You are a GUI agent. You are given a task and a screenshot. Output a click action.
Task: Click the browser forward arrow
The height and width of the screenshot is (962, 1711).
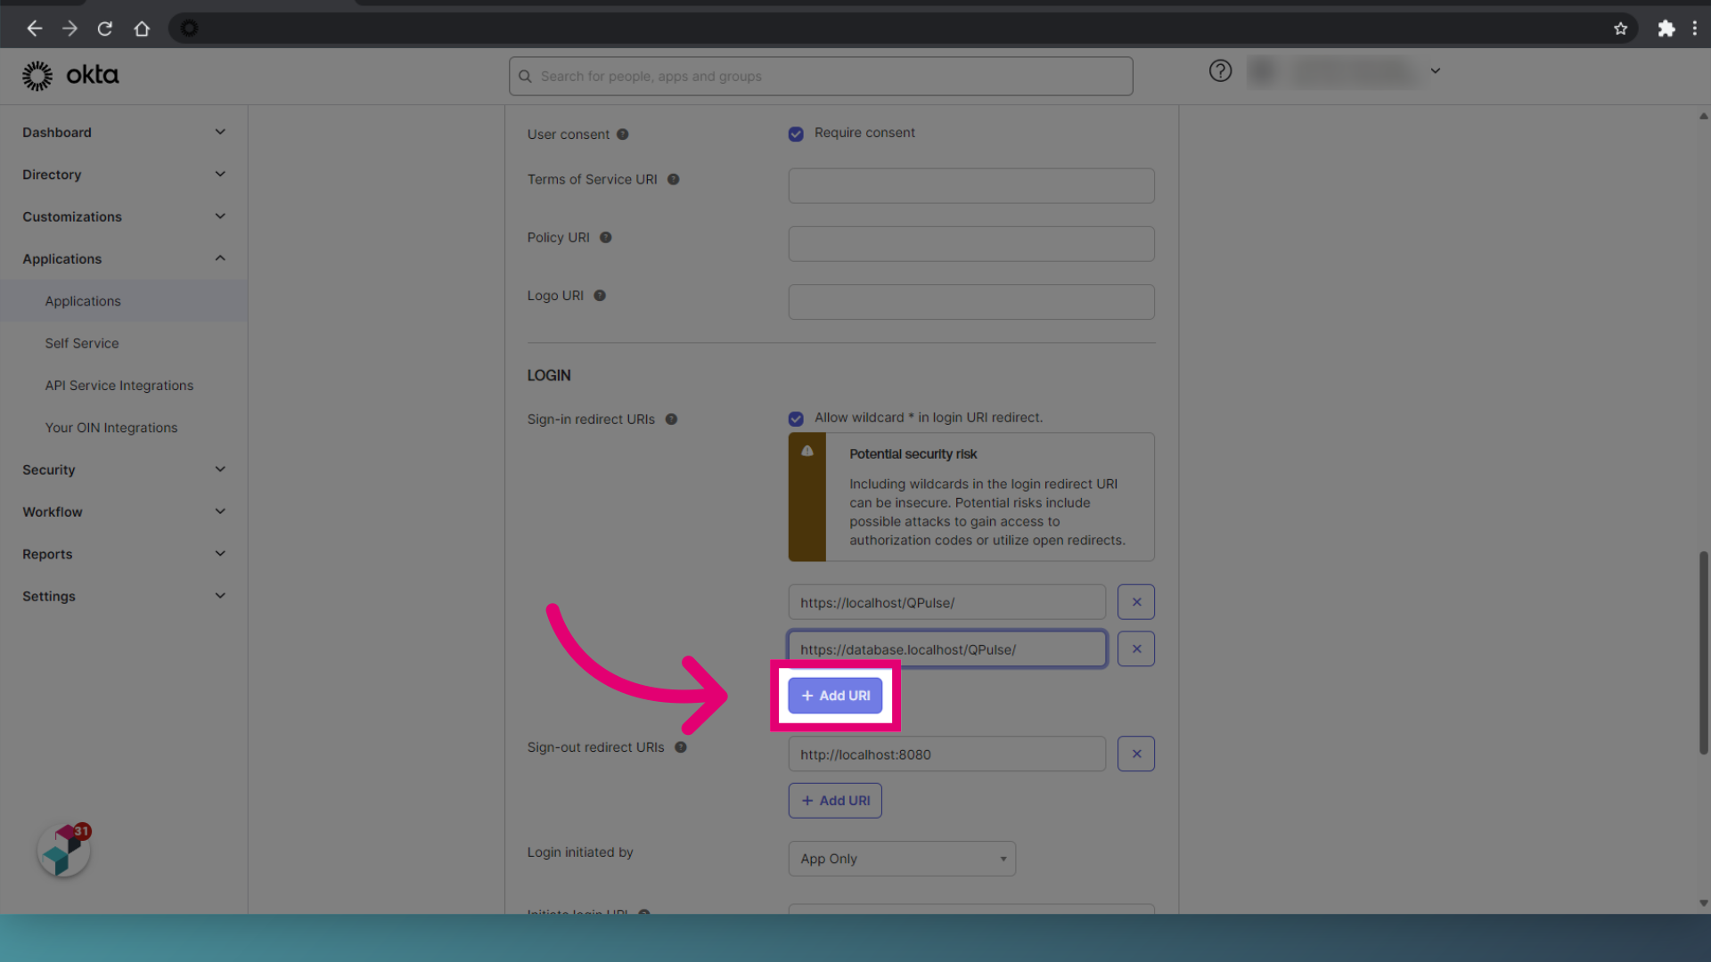70,29
